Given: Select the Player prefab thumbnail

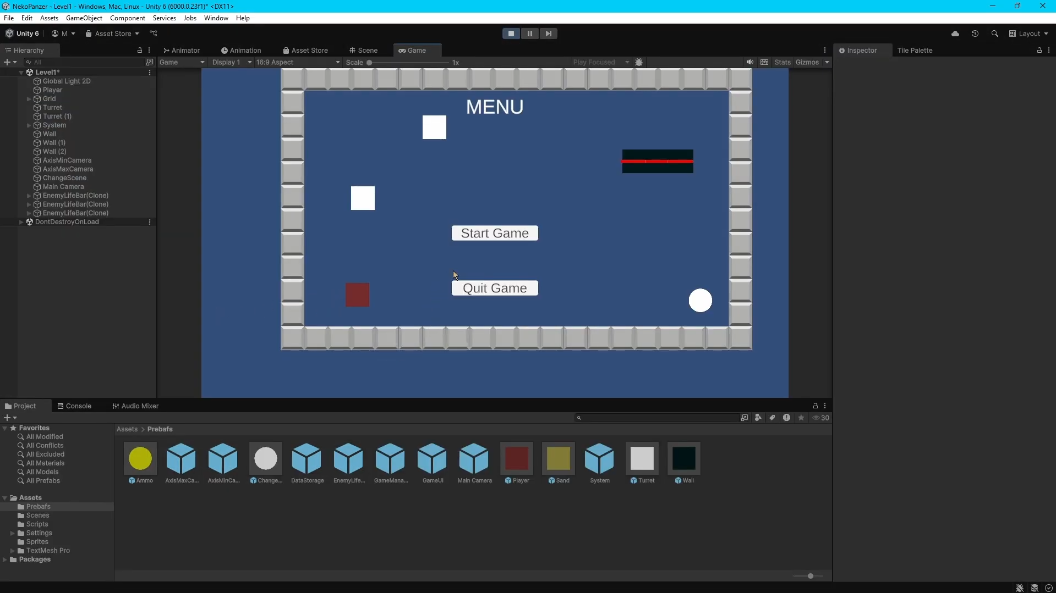Looking at the screenshot, I should (x=516, y=458).
